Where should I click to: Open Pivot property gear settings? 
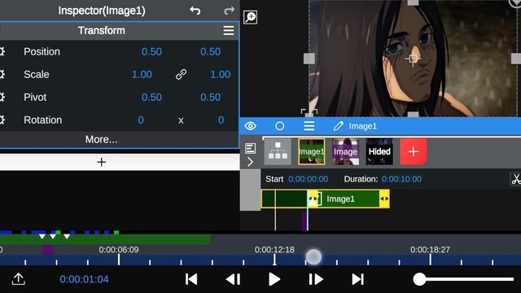tap(2, 97)
